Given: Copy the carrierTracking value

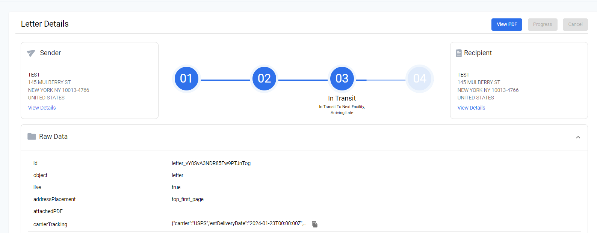Looking at the screenshot, I should pyautogui.click(x=315, y=224).
